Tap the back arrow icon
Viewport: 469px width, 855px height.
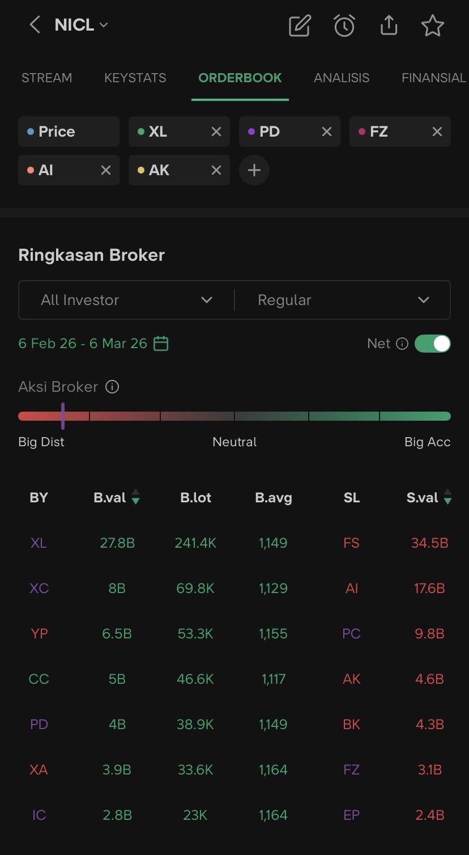(35, 25)
